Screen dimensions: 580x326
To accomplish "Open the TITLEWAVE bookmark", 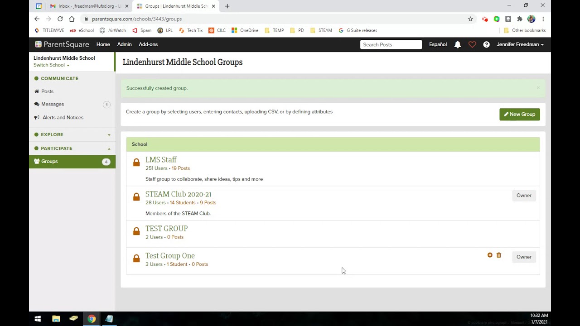I will click(x=49, y=30).
